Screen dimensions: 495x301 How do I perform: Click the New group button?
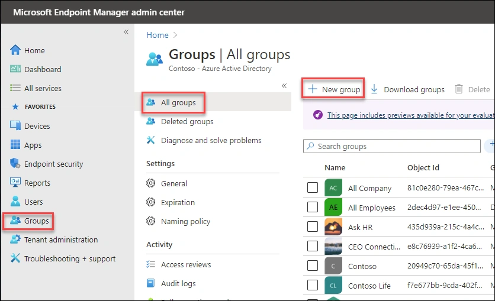pyautogui.click(x=334, y=89)
